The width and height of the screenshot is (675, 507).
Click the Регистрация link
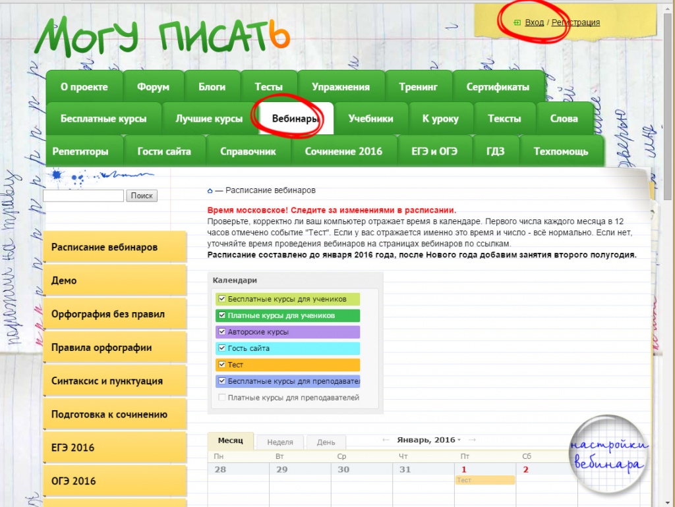click(x=575, y=22)
